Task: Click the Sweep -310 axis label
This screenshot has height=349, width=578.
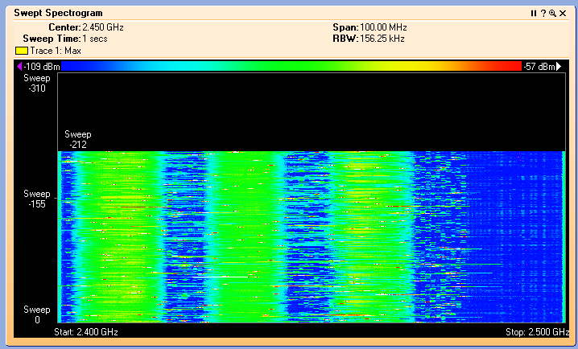Action: point(37,83)
